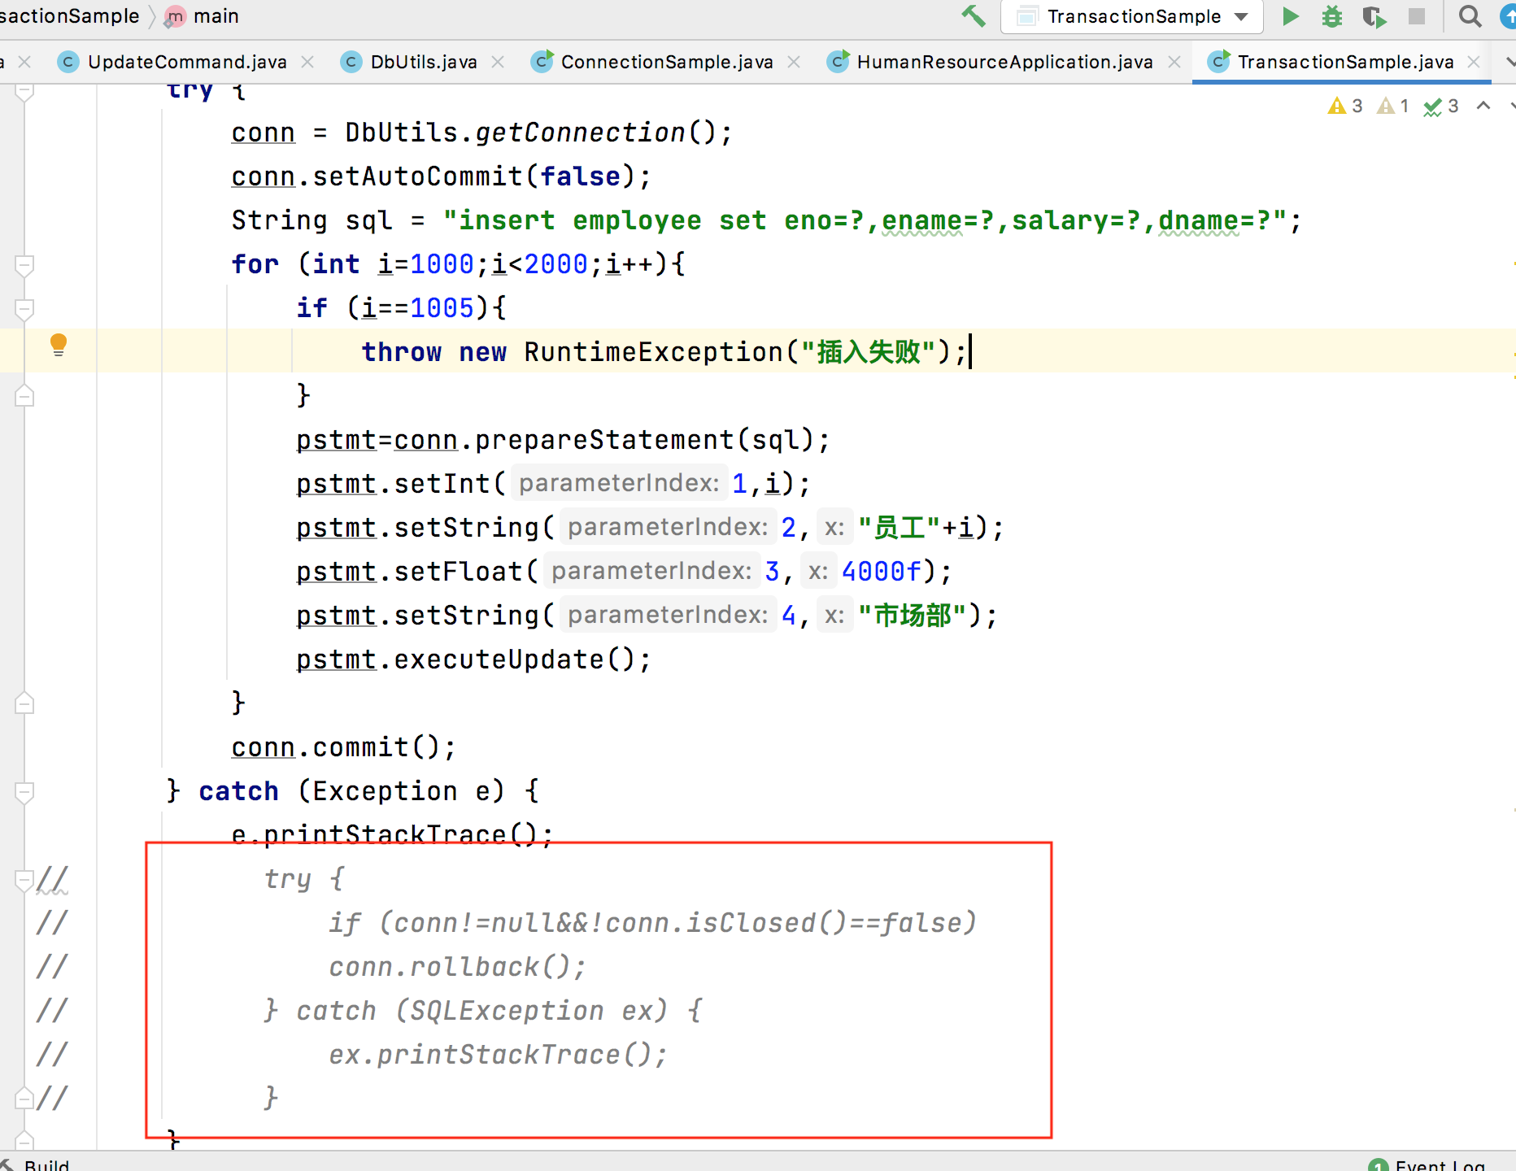
Task: Click the Build hammer icon in toolbar
Action: 974,16
